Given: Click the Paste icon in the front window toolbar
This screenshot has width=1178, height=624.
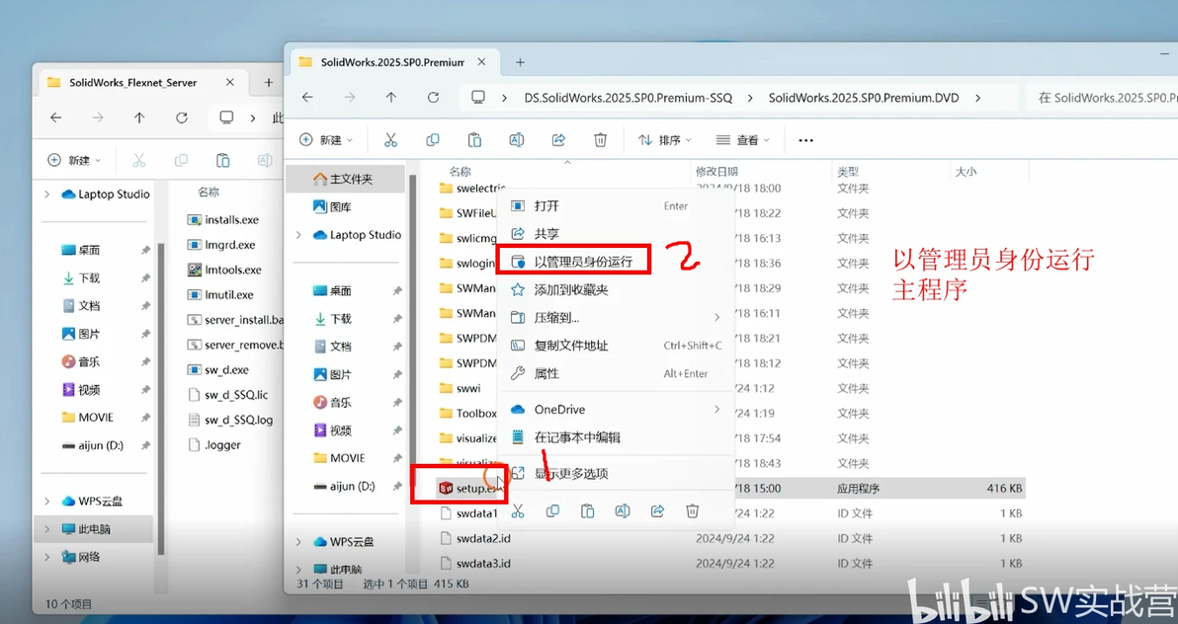Looking at the screenshot, I should pyautogui.click(x=474, y=139).
